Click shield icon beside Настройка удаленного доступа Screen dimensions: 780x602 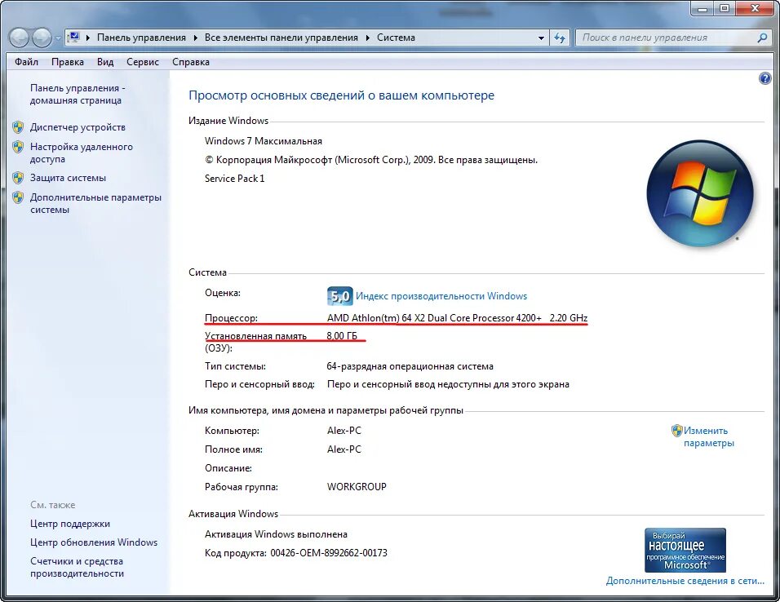coord(18,147)
